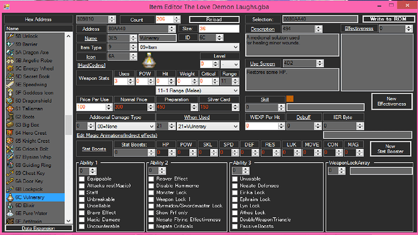Enable the Equippable checkbox
418x235 pixels.
pyautogui.click(x=82, y=179)
